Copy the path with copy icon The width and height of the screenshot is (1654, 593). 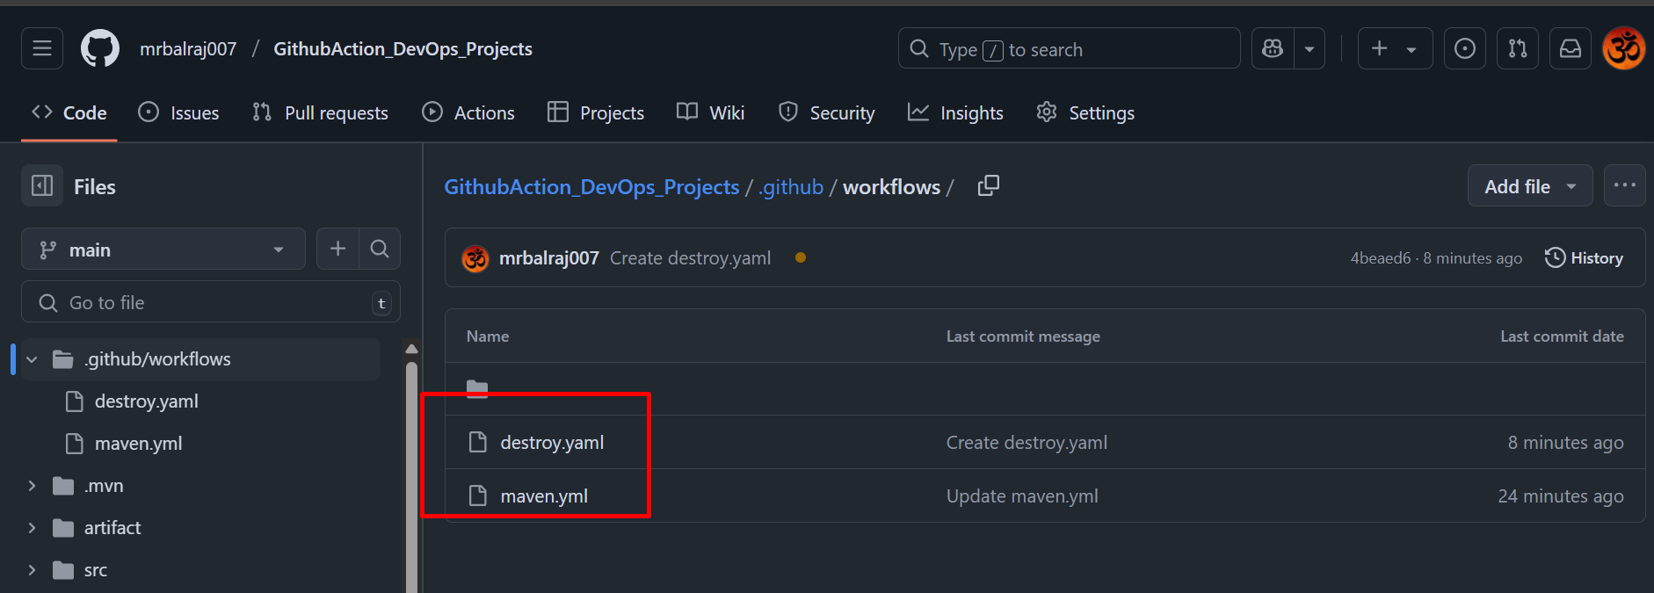click(989, 186)
